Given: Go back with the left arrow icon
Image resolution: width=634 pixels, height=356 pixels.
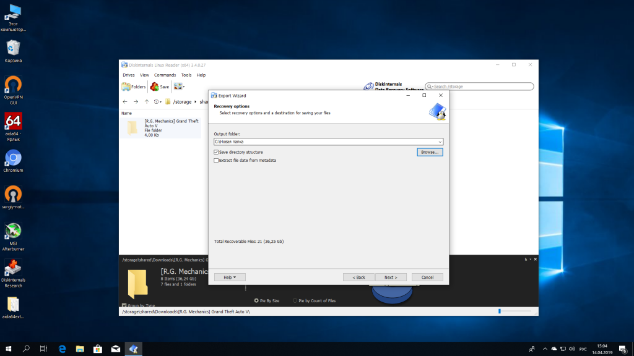Looking at the screenshot, I should (125, 101).
